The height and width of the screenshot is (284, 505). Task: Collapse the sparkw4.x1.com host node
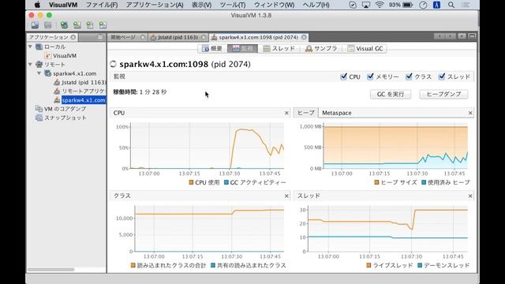(39, 73)
